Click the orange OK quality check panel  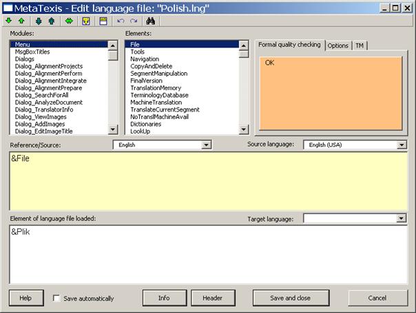[x=331, y=94]
